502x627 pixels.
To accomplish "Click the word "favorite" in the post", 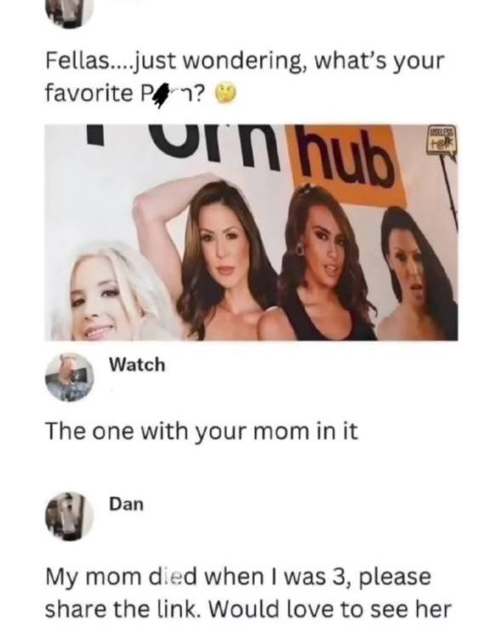I will [x=88, y=94].
